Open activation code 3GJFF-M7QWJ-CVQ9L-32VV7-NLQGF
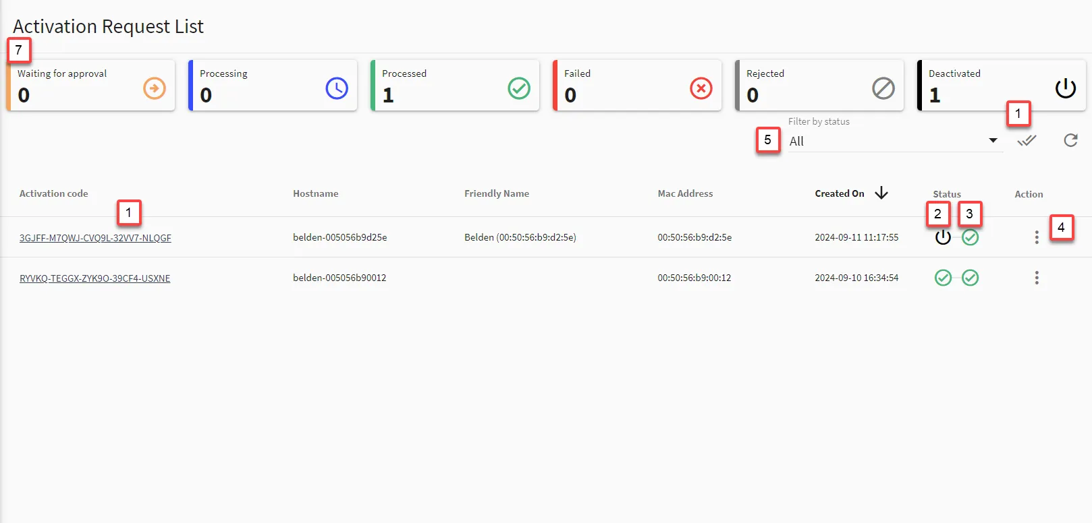This screenshot has height=523, width=1092. tap(95, 238)
